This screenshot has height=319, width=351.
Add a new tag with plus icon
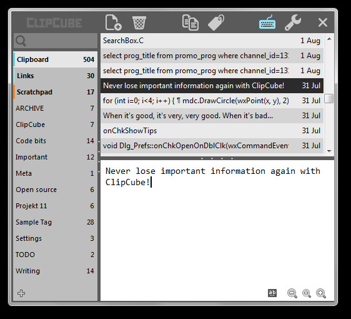tap(21, 293)
